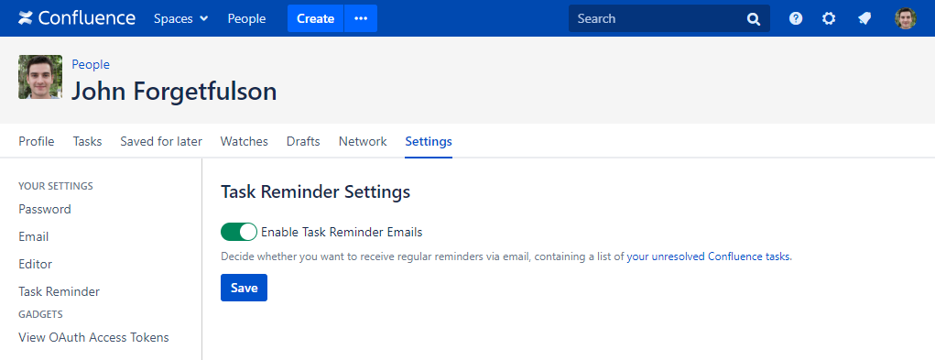Click into the Search field
Screen dimensions: 935x360
tap(659, 18)
